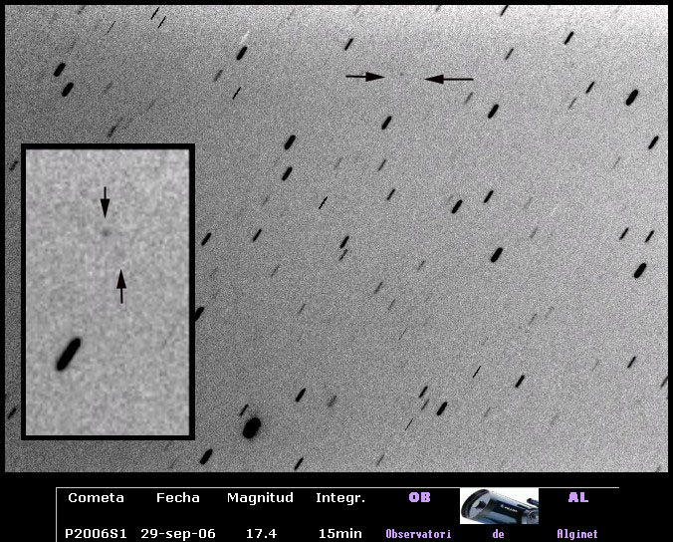Click the 'Fecha' column header
The width and height of the screenshot is (673, 542).
click(x=177, y=498)
